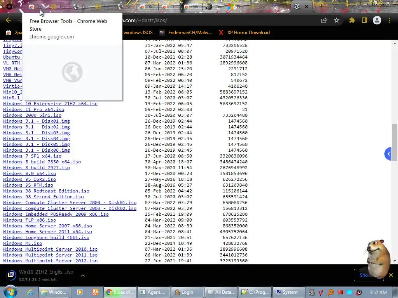Screen dimensions: 398x298
Task: Download Windows_98_Second_Edition.iso
Action: (44, 197)
